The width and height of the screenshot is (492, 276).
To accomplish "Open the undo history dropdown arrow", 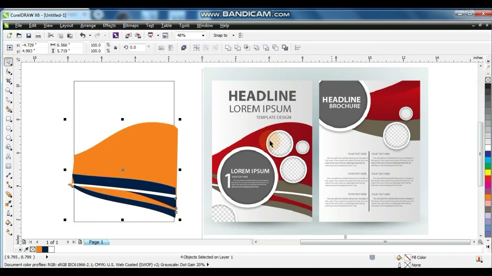I will coord(90,35).
